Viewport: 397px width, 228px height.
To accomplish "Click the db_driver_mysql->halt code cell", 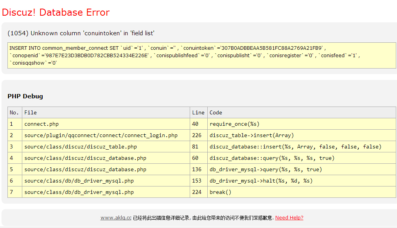I will point(302,181).
